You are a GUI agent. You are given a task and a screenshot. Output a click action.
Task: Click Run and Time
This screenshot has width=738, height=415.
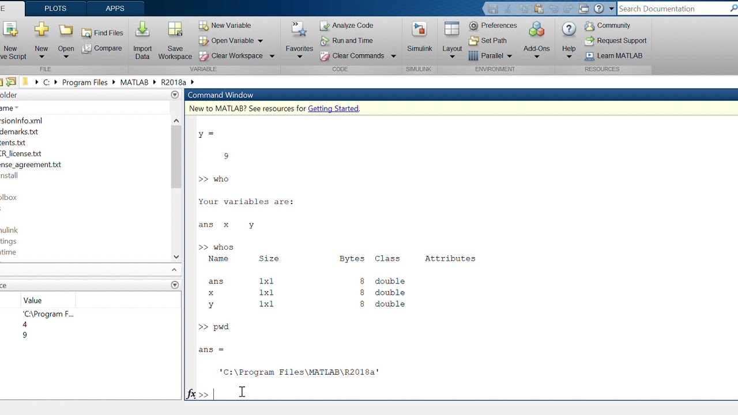[347, 40]
